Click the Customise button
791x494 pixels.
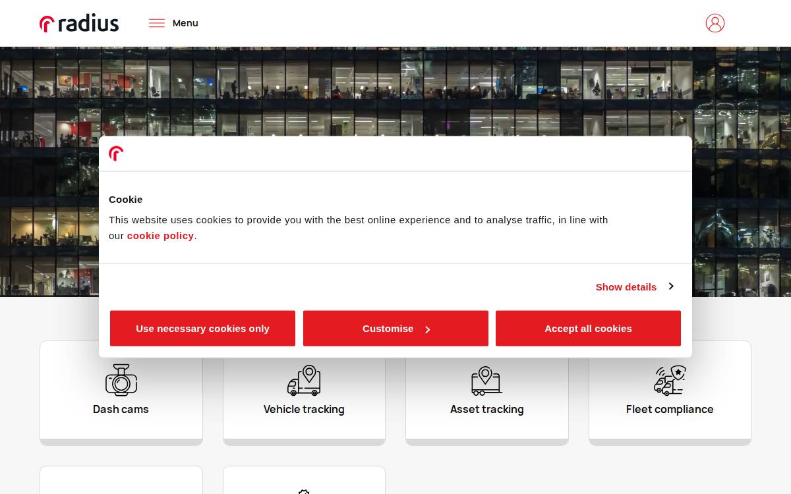[x=395, y=328]
